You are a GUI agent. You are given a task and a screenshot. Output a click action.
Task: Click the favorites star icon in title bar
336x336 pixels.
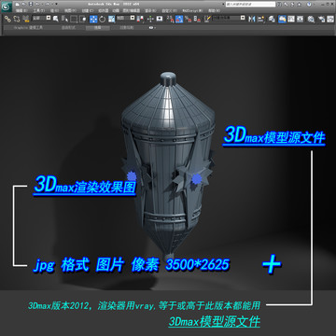click(300, 4)
